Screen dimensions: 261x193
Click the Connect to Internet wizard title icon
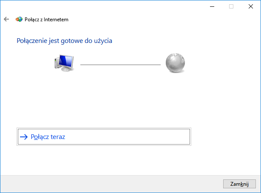(x=19, y=19)
